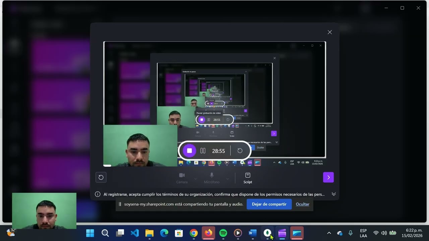Image resolution: width=429 pixels, height=241 pixels.
Task: Open Microsoft Store from the taskbar
Action: (179, 233)
